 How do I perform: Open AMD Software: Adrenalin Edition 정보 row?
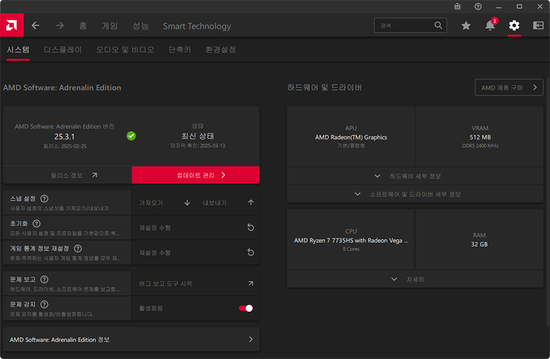tap(131, 340)
